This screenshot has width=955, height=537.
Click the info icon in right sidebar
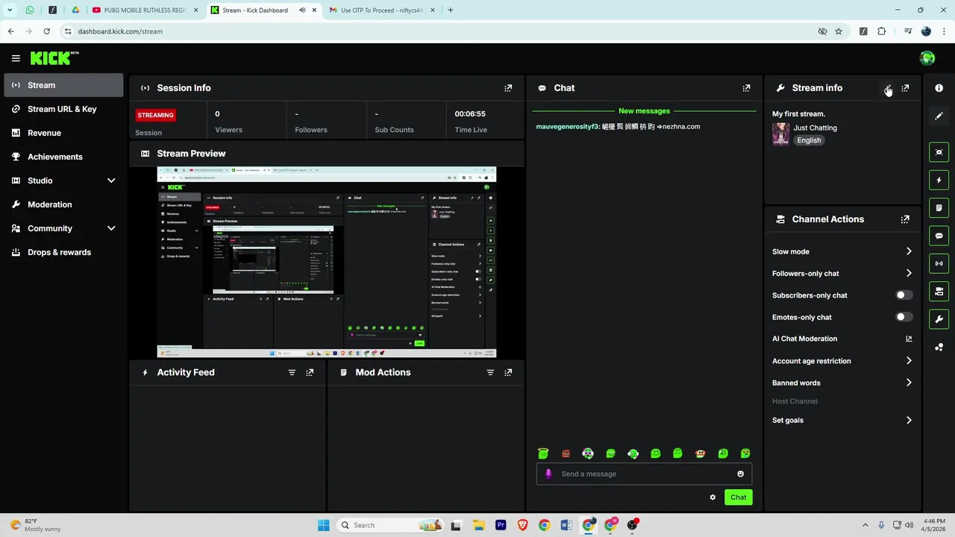939,88
